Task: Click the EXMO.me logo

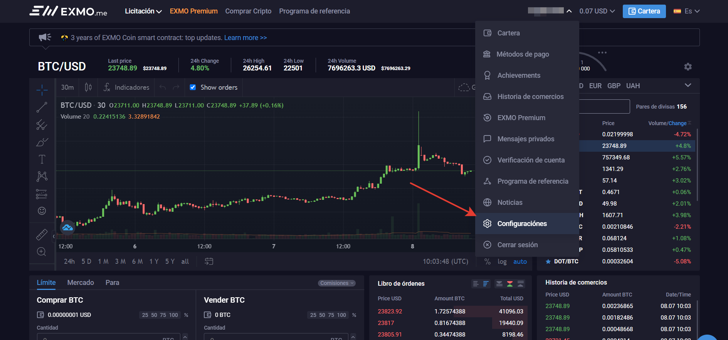Action: click(x=68, y=11)
